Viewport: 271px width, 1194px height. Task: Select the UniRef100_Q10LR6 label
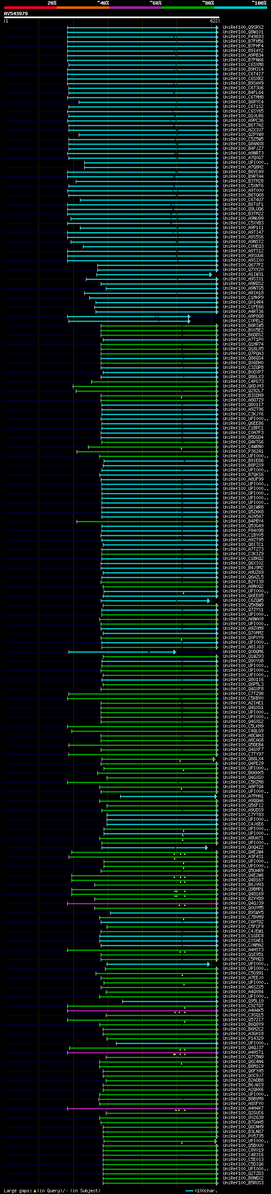pos(243,116)
